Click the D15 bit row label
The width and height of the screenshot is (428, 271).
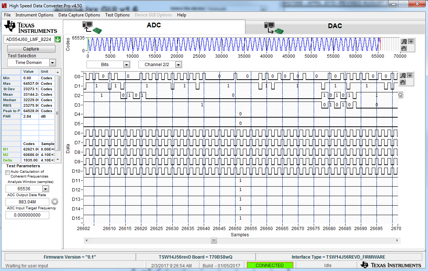76,218
